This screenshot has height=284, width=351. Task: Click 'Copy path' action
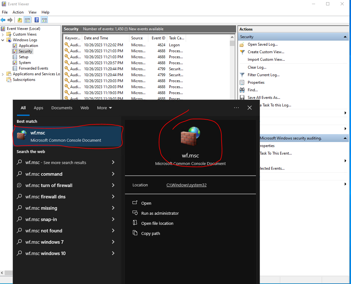(150, 233)
